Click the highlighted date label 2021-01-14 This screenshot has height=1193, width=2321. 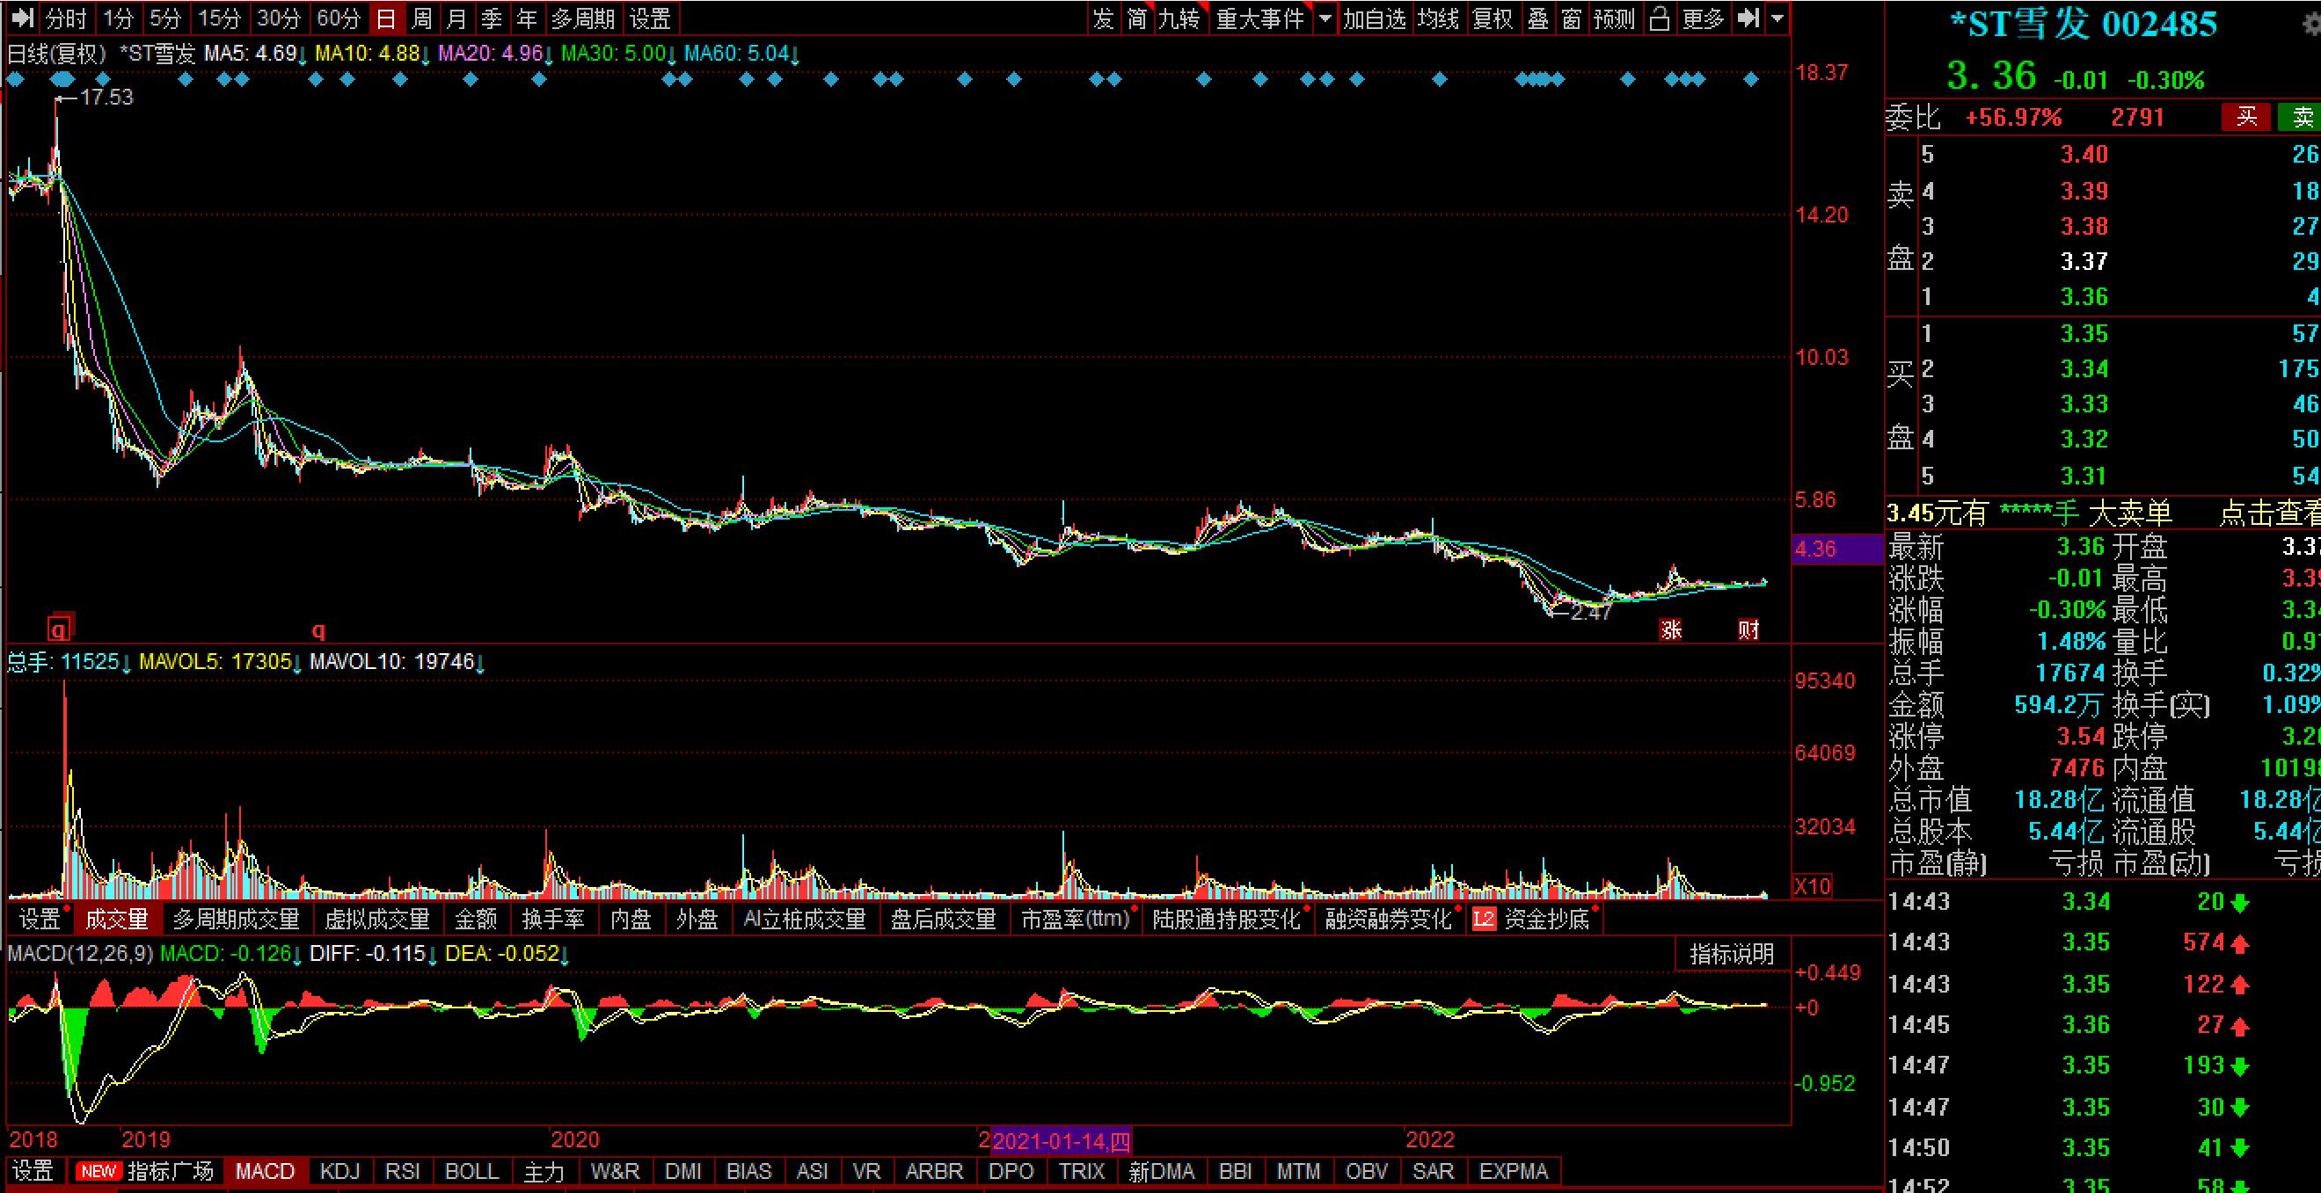(x=1062, y=1141)
